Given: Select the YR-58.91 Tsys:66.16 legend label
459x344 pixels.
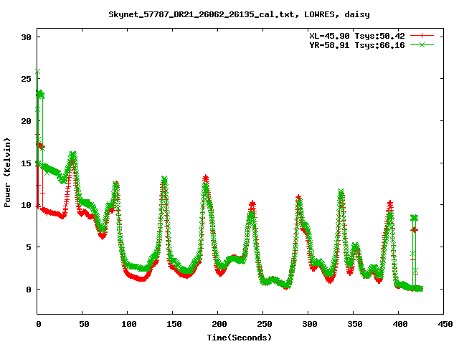Looking at the screenshot, I should [357, 44].
